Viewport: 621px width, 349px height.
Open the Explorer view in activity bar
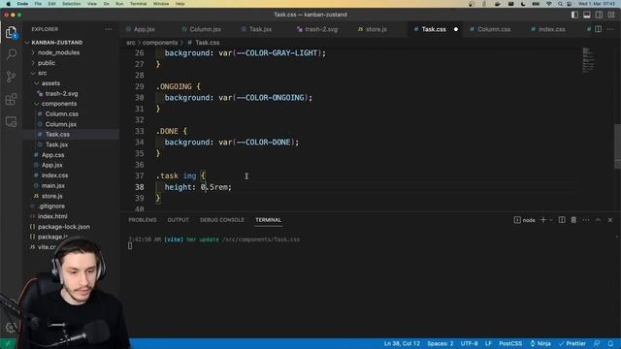pyautogui.click(x=11, y=32)
